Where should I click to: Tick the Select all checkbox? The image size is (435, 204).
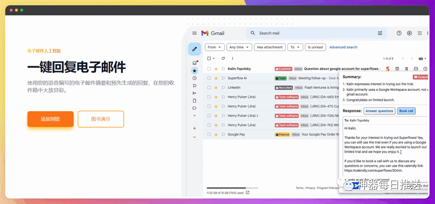point(209,58)
